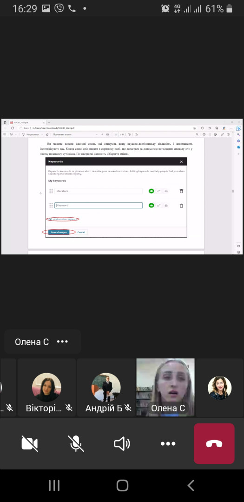Click the Edge sidebar settings gear at bottom
The height and width of the screenshot is (502, 244).
(238, 252)
